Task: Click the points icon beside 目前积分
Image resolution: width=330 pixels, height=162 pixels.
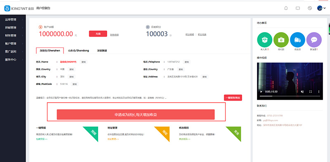Action: [148, 27]
